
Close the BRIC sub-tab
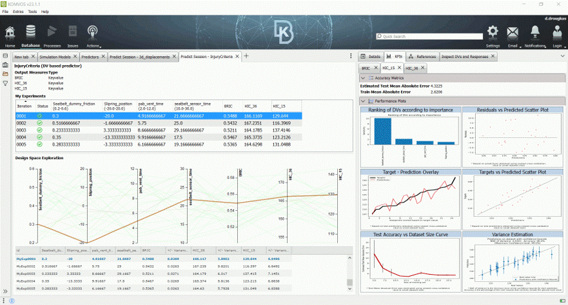pos(376,68)
